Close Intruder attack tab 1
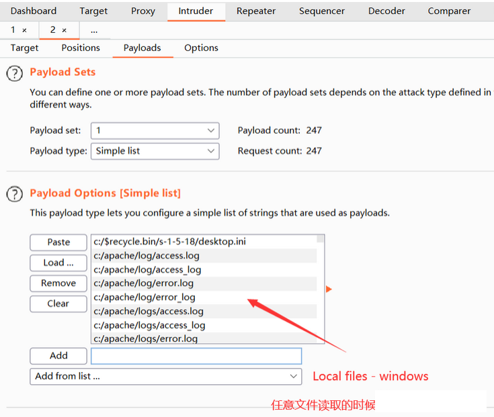This screenshot has height=417, width=494. (24, 30)
